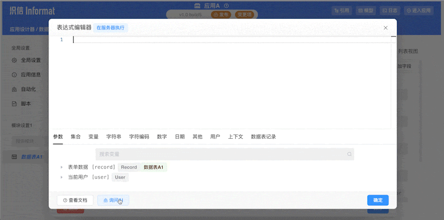444x220 pixels.
Task: Switch to the 数据表记录 tab
Action: [263, 137]
